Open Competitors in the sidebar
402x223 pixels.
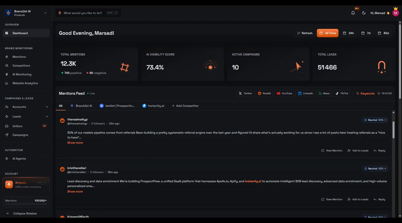tap(26, 66)
